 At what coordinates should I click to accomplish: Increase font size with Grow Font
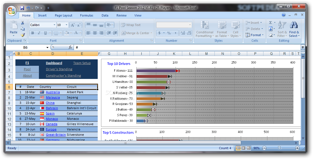(73, 25)
